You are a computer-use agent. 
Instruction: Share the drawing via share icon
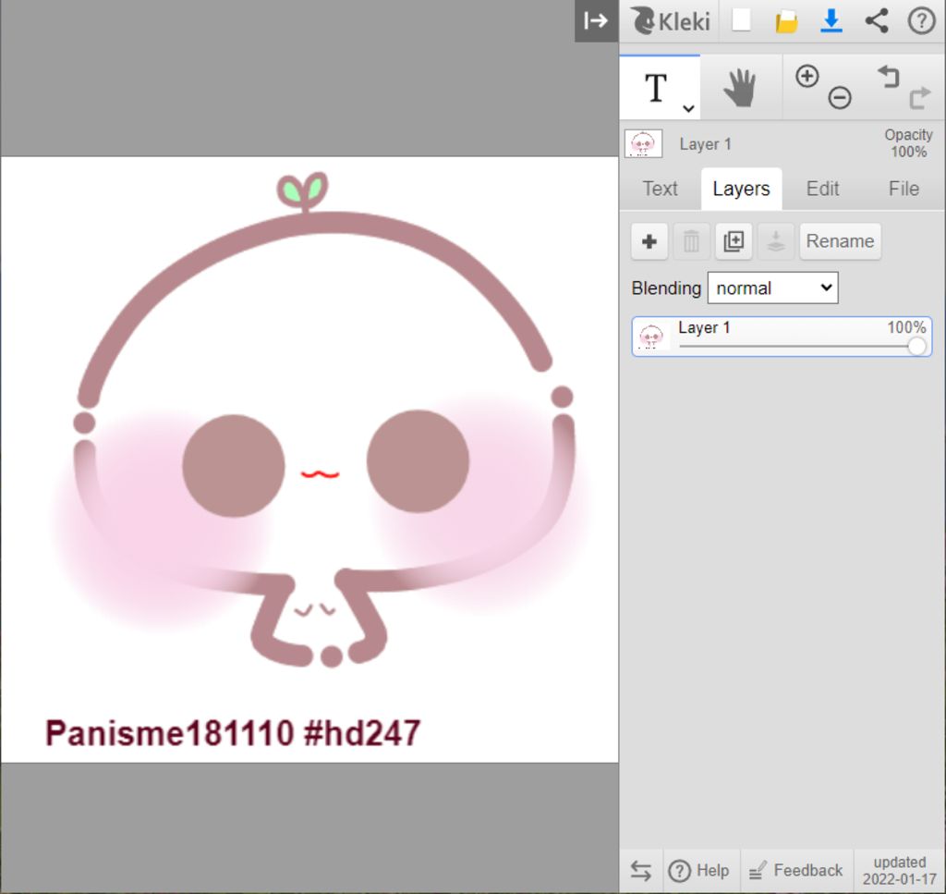pos(877,21)
